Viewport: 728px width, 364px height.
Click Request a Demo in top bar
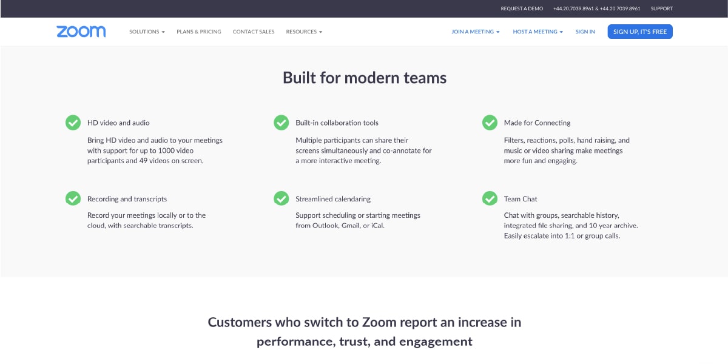522,8
